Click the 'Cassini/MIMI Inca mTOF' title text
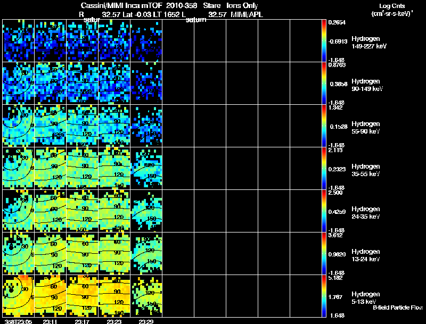Screen dimensions: 426x324 [121, 5]
